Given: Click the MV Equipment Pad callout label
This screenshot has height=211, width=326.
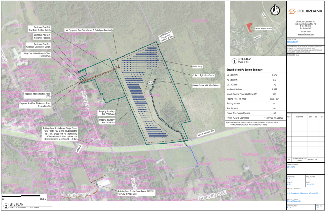Looking at the screenshot, I should (x=89, y=30).
